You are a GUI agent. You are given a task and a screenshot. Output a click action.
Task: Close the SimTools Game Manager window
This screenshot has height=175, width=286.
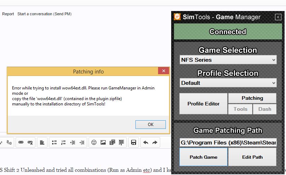(278, 17)
